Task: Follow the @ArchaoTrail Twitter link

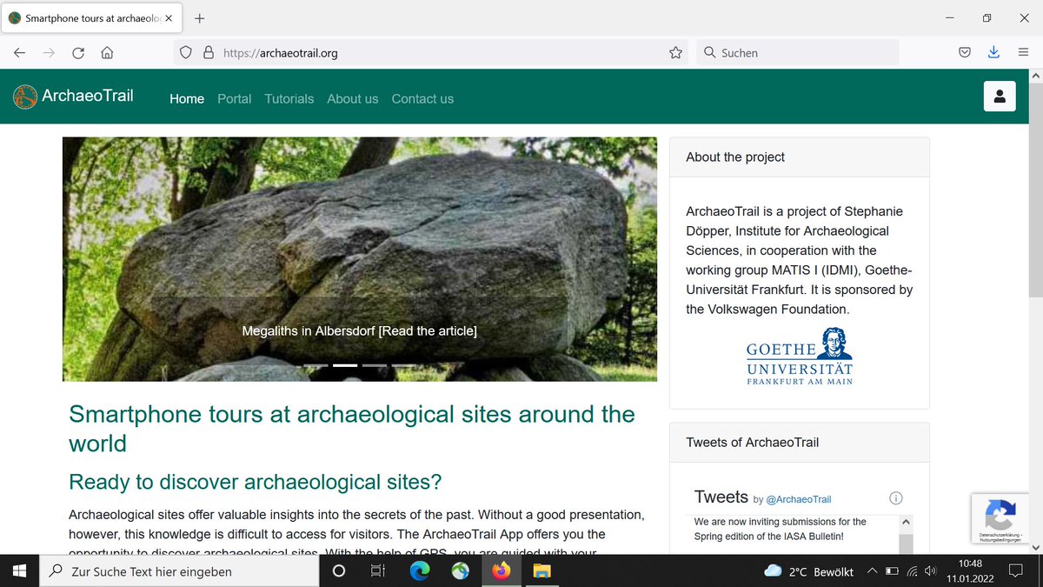Action: coord(799,499)
